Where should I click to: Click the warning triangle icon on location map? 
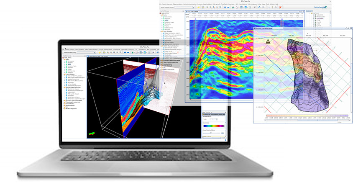(x=267, y=41)
